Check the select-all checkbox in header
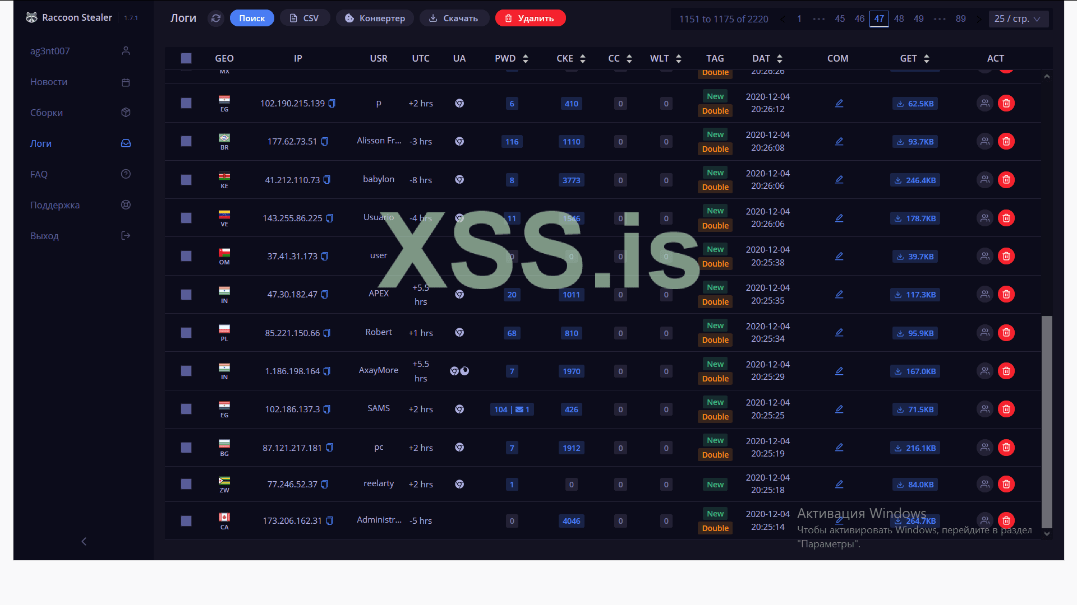The image size is (1077, 605). [x=186, y=58]
